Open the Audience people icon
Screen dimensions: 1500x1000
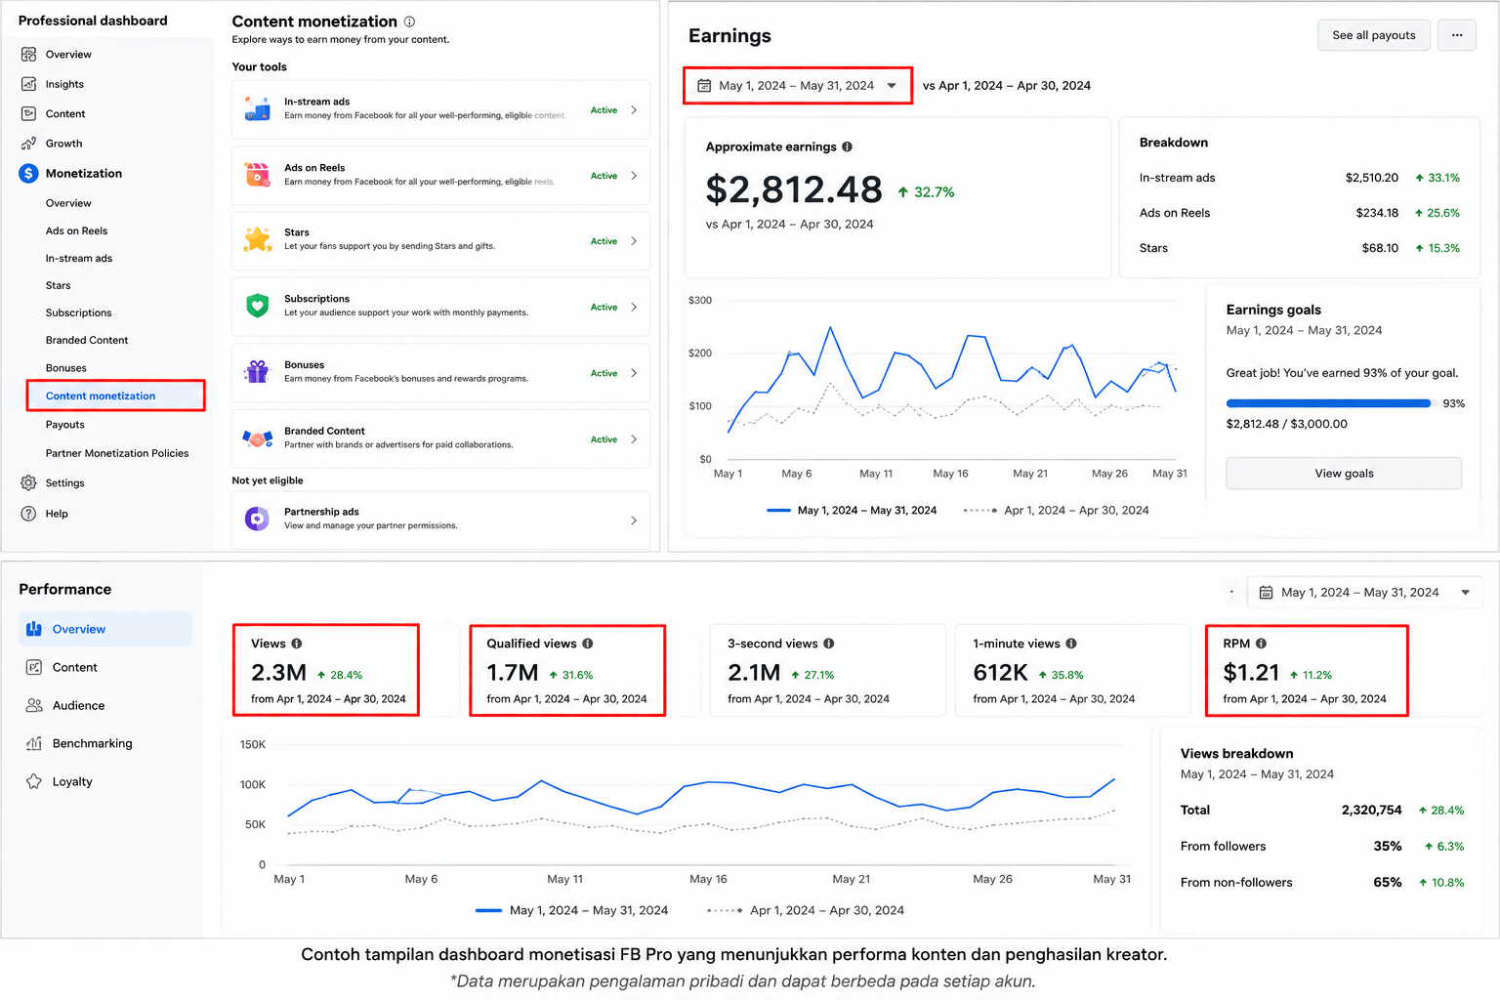(34, 705)
